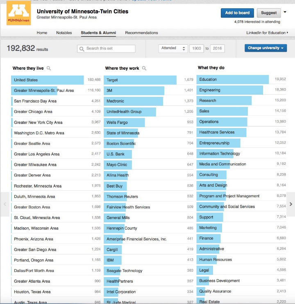Select San Francisco Bay Area row

point(56,101)
